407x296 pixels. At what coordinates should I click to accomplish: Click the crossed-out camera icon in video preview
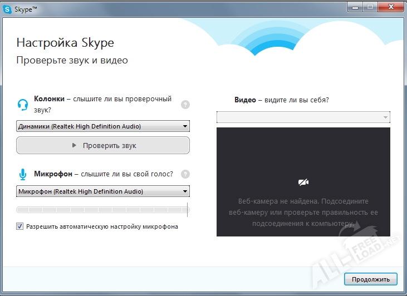(x=303, y=182)
